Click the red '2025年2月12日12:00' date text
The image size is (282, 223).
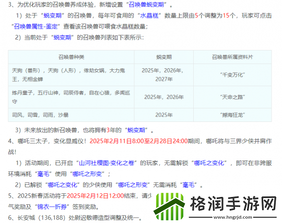[96, 196]
